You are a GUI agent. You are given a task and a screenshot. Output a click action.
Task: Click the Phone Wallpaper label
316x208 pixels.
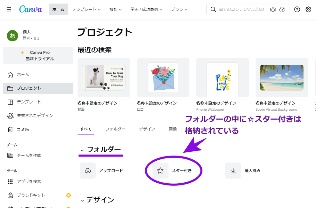[210, 109]
